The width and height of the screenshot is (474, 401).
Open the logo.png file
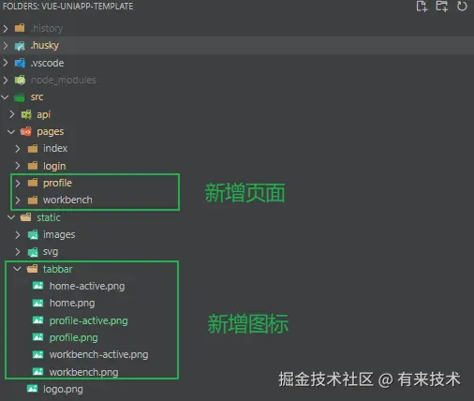click(63, 390)
